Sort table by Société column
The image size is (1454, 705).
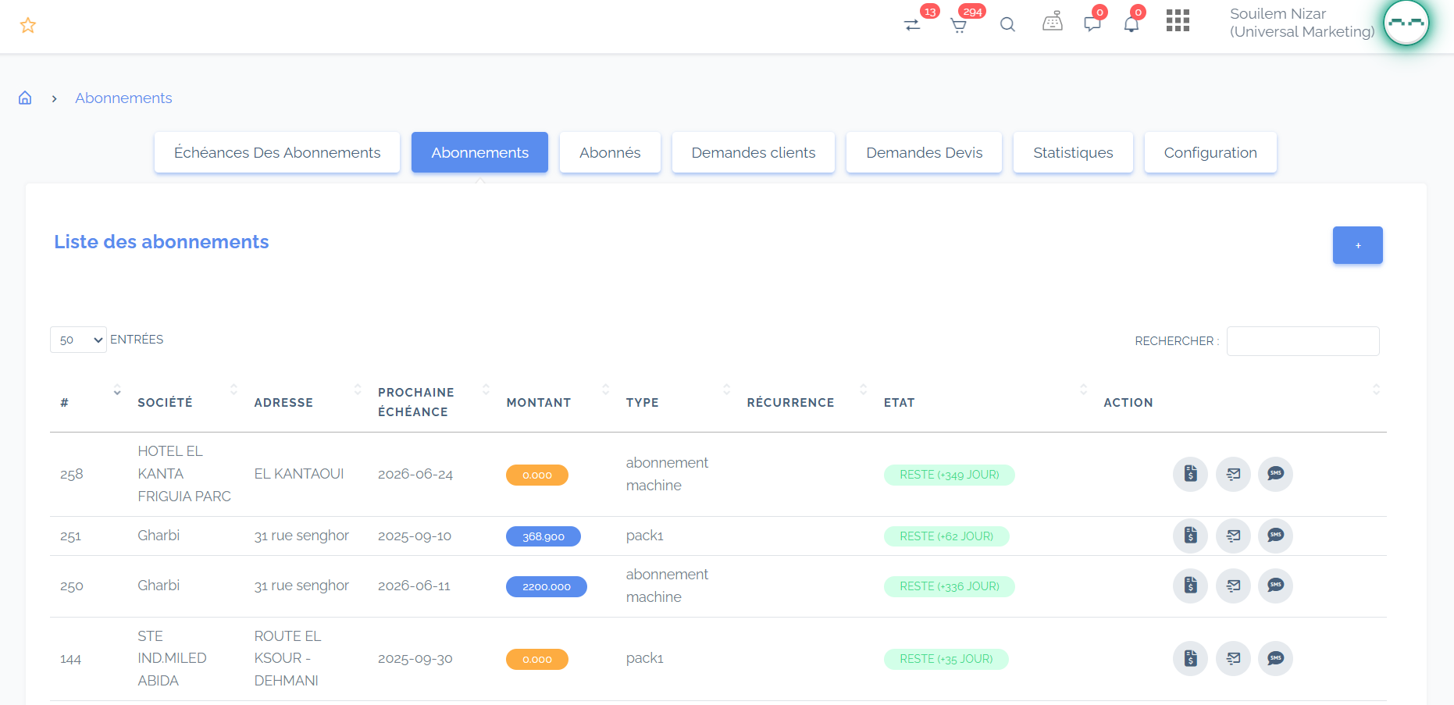coord(165,402)
